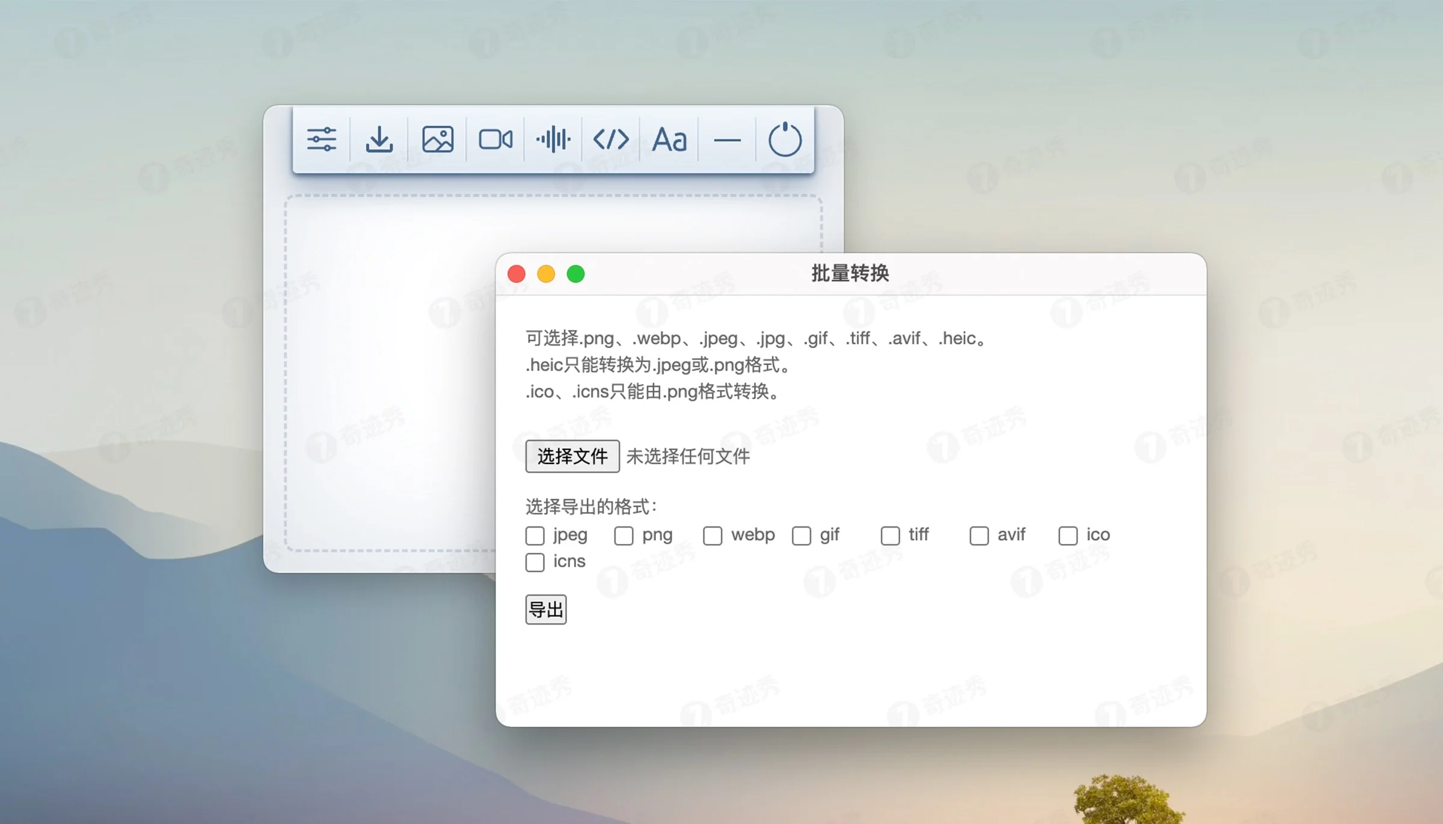1443x824 pixels.
Task: Toggle the webp export checkbox
Action: pyautogui.click(x=712, y=536)
